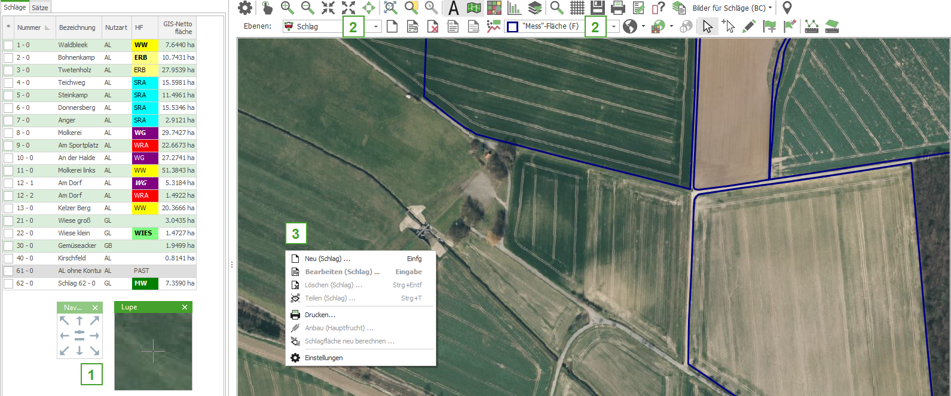Click 'Einstellungen' in the context menu
Screen dimensions: 951x396
[323, 358]
